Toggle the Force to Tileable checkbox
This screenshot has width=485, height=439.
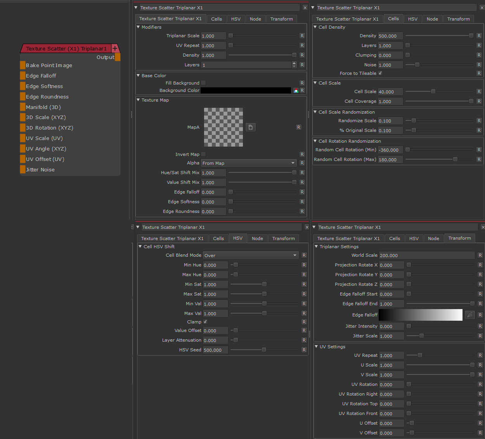(380, 73)
